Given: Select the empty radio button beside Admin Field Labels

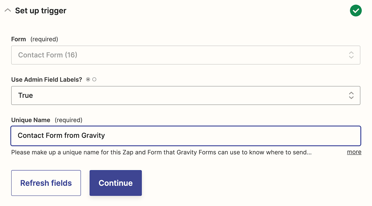Looking at the screenshot, I should coord(94,79).
